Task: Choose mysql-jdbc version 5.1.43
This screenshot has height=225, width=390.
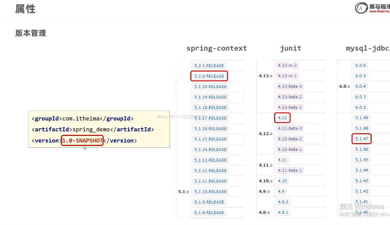Action: (x=362, y=181)
